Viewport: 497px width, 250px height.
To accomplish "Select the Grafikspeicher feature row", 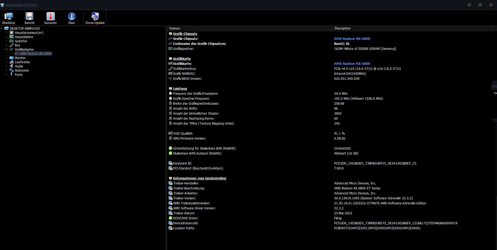I will coord(330,49).
